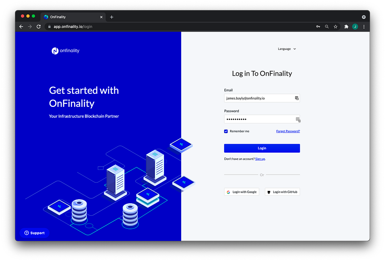
Task: Open the Language dropdown
Action: 287,49
